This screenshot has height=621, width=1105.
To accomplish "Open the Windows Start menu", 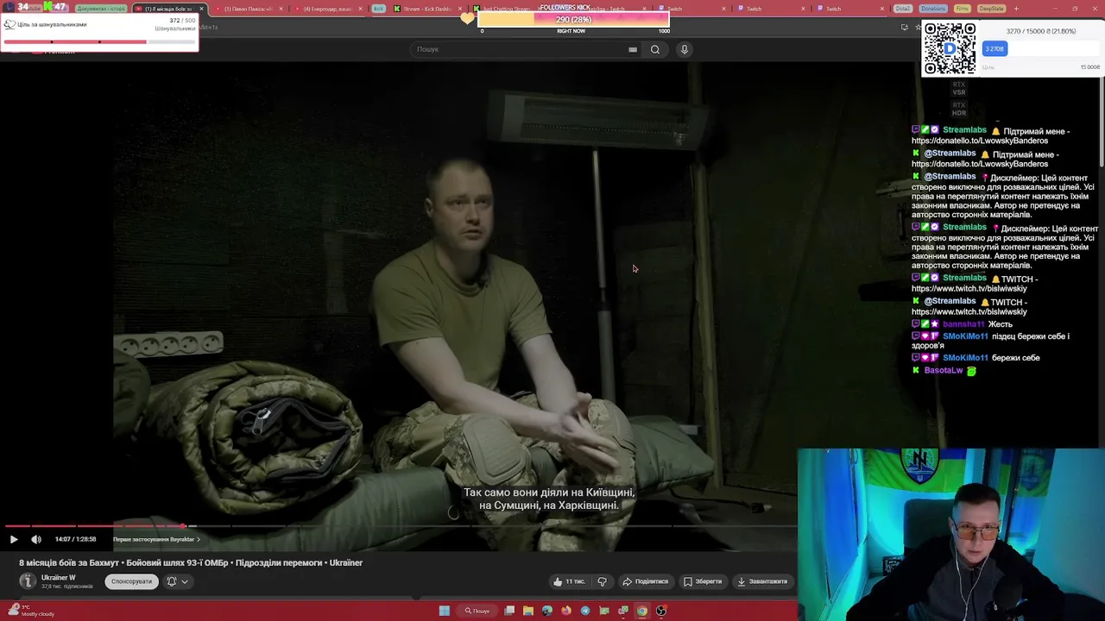I will 445,611.
